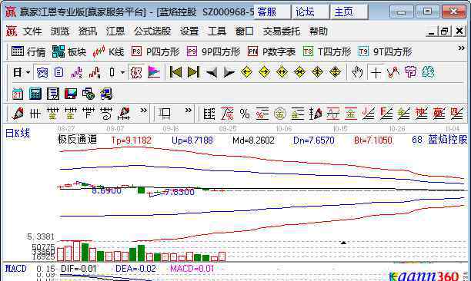This screenshot has width=471, height=281.
Task: Click the save floppy disk icon
Action: pos(71,94)
